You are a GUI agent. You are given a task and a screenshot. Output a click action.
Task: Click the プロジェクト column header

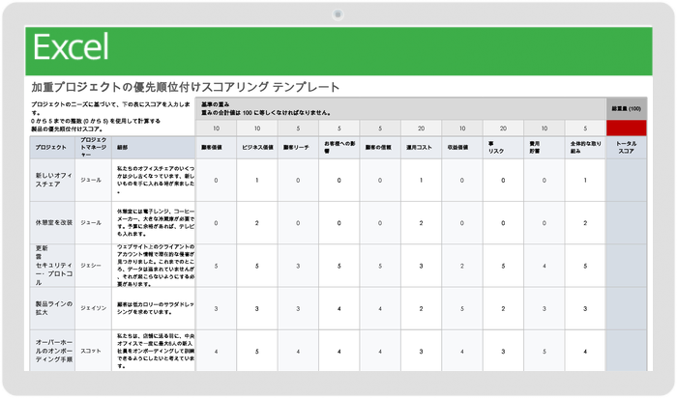[50, 149]
